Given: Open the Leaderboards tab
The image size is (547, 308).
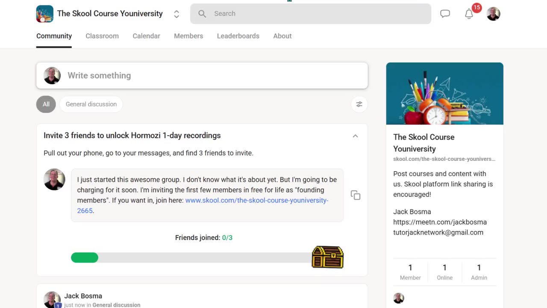Looking at the screenshot, I should 238,36.
